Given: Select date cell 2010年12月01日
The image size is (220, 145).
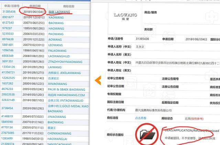Looking at the screenshot, I should [x=34, y=17].
